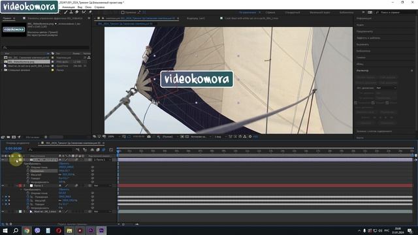
Task: Select the Eraser tool
Action: click(77, 12)
